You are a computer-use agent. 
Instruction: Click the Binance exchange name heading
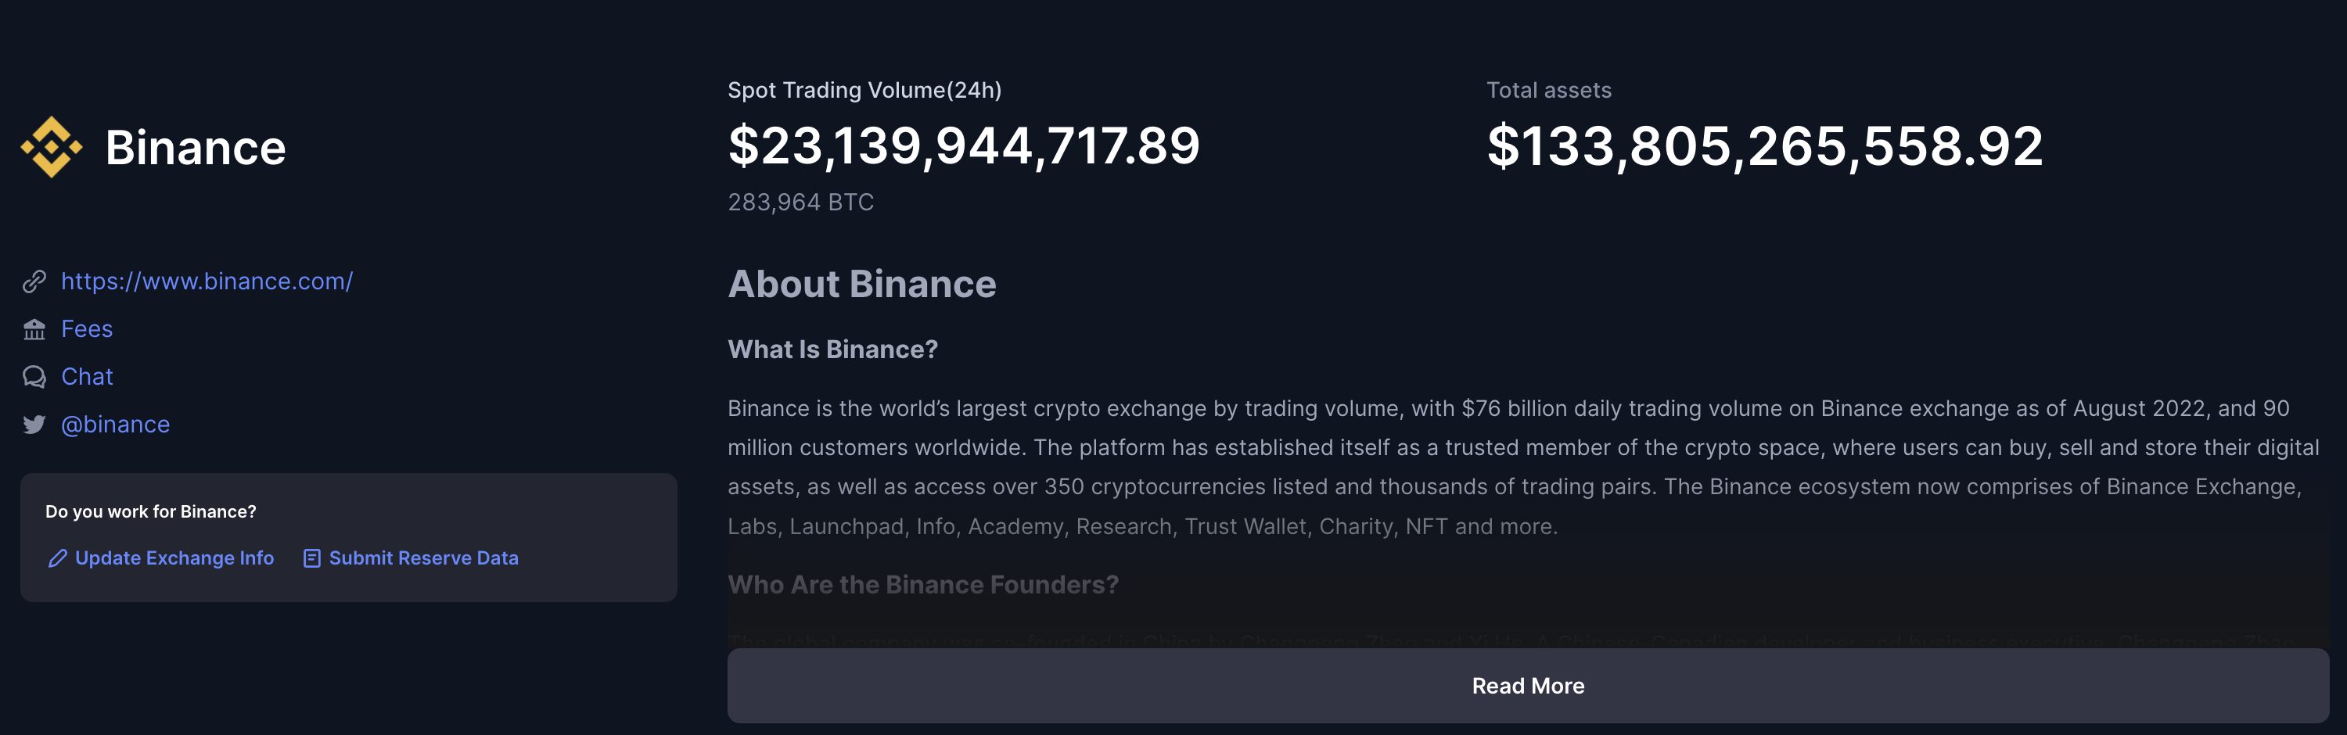195,148
